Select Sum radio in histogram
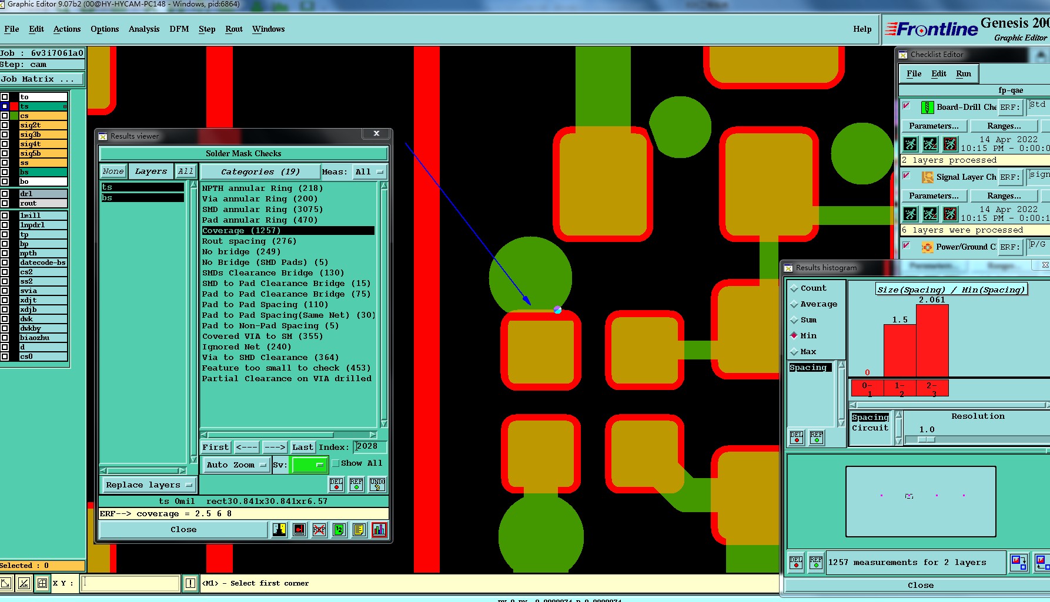 click(794, 320)
